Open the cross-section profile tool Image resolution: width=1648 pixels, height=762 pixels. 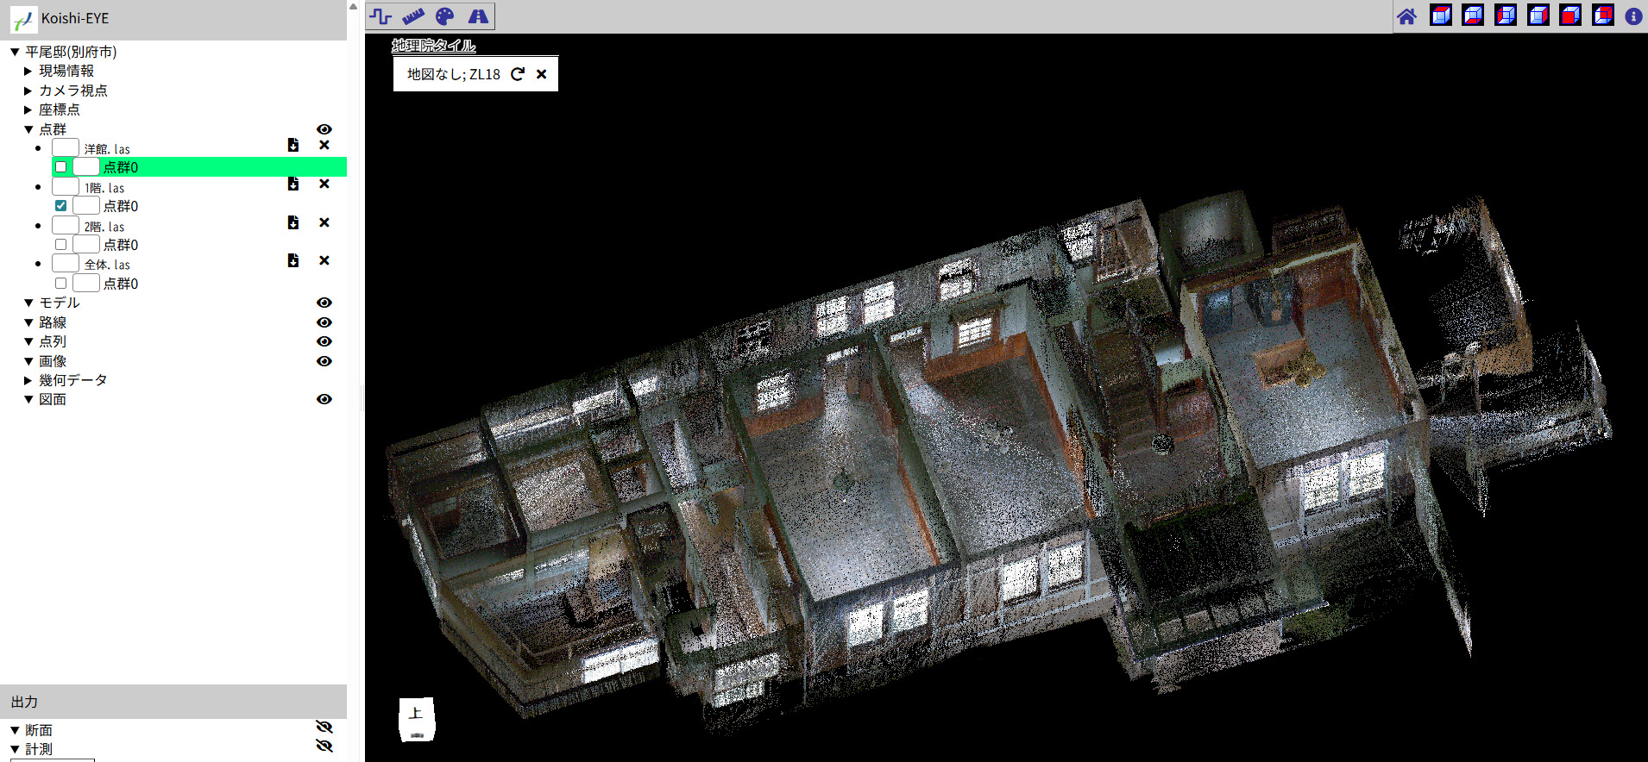(x=381, y=16)
